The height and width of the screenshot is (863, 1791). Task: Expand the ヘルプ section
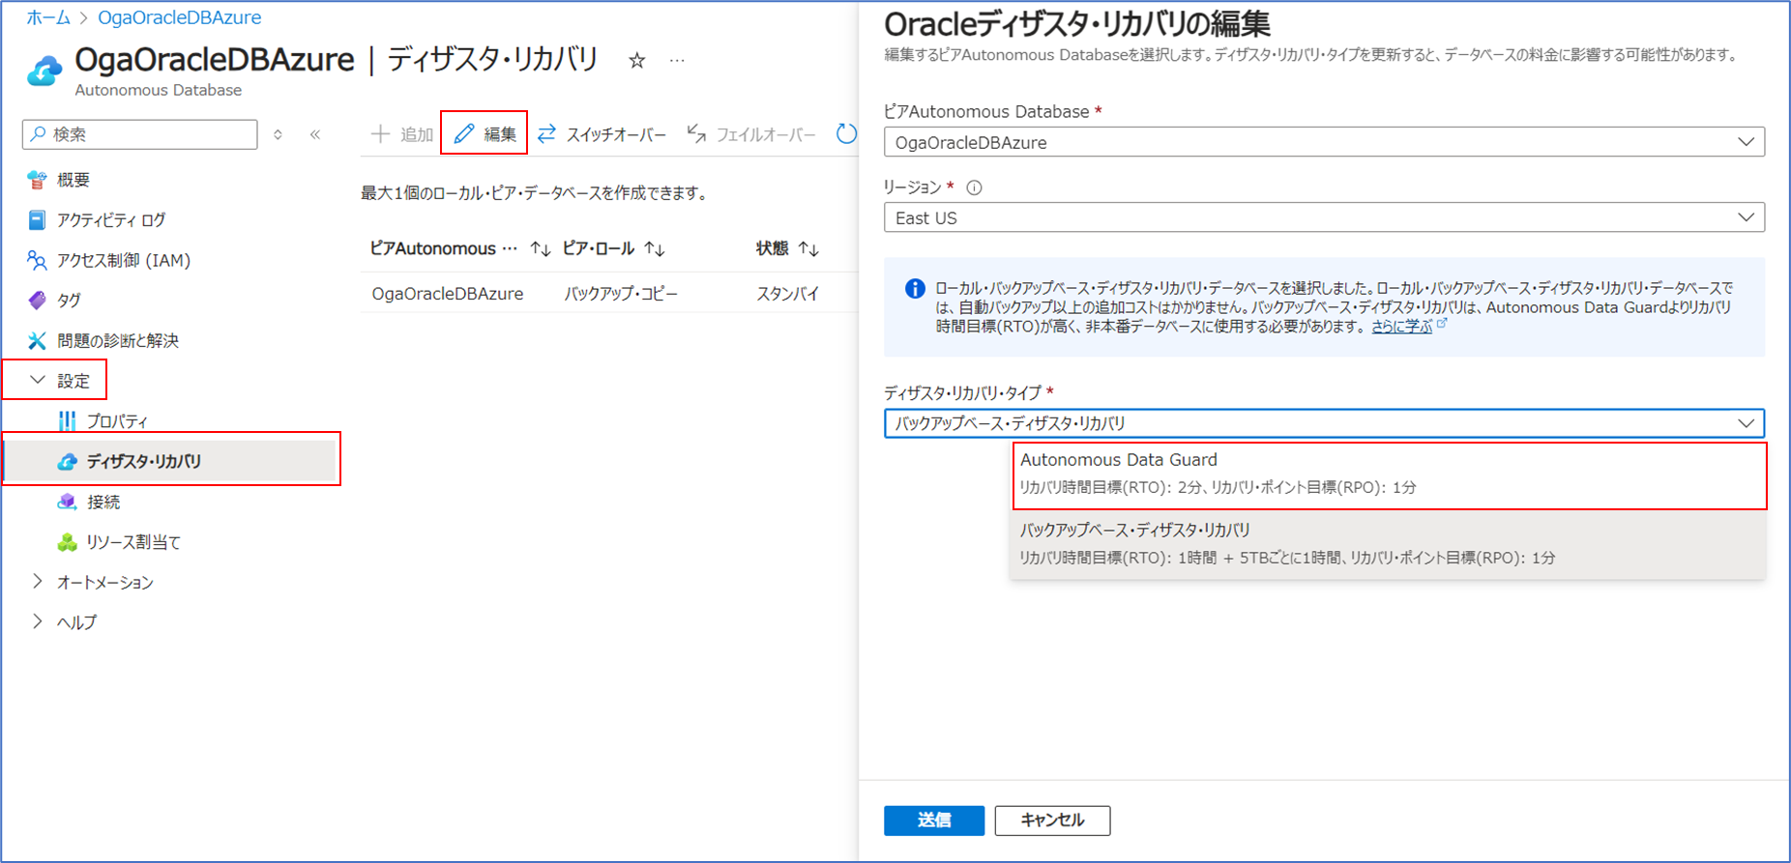(x=38, y=622)
